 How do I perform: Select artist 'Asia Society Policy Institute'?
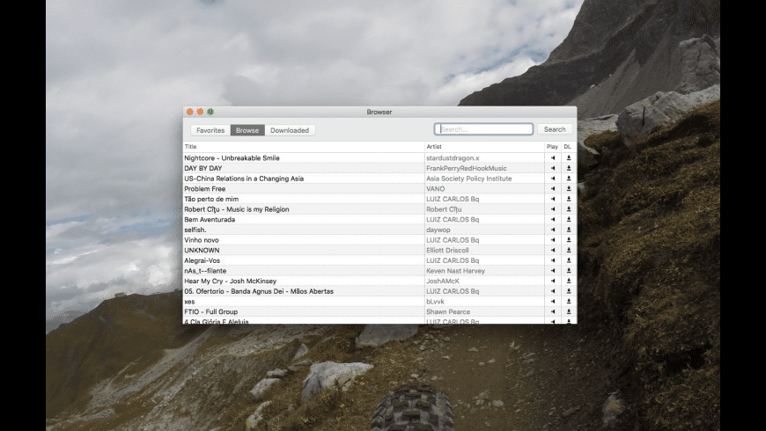point(469,179)
